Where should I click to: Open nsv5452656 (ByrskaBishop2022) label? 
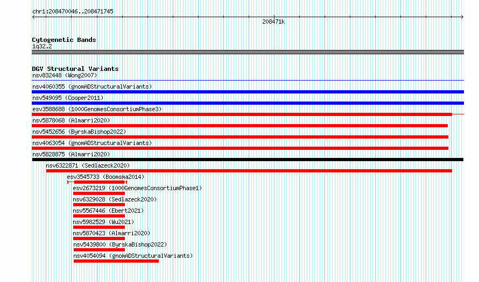coord(79,132)
